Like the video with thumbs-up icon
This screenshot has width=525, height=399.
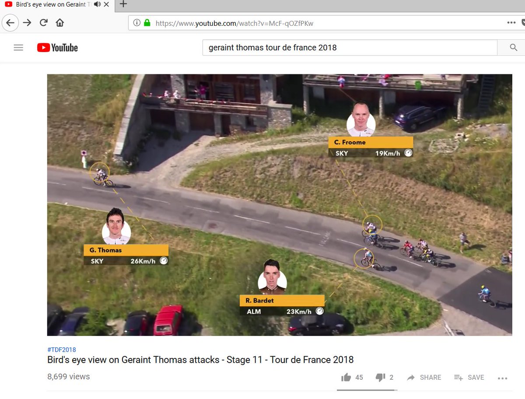coord(346,377)
